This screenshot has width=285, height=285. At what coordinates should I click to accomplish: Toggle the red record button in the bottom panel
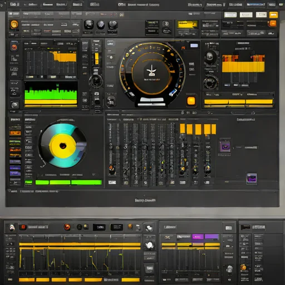[x=23, y=227]
